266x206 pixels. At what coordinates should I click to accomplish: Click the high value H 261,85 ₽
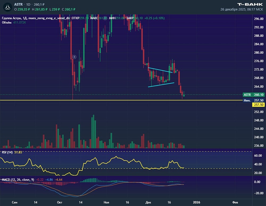pos(40,9)
